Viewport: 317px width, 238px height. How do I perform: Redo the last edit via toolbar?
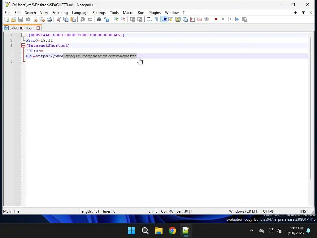tap(89, 19)
